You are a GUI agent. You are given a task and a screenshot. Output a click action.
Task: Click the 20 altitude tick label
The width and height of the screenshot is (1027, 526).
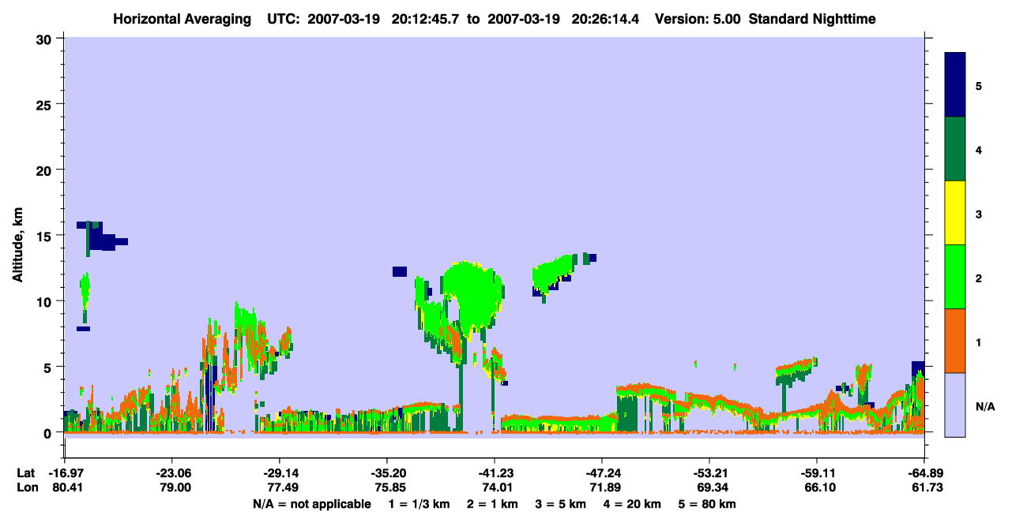click(46, 170)
